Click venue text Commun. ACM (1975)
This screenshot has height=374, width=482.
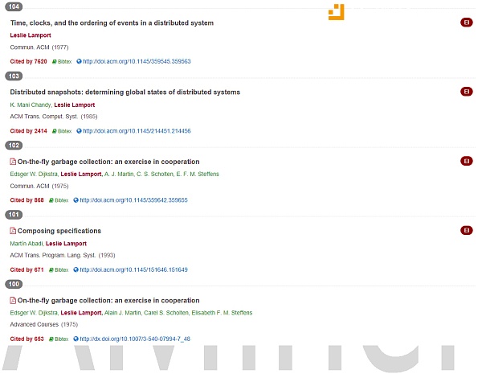39,187
